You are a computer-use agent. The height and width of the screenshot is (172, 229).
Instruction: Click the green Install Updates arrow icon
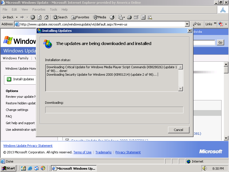click(x=9, y=79)
